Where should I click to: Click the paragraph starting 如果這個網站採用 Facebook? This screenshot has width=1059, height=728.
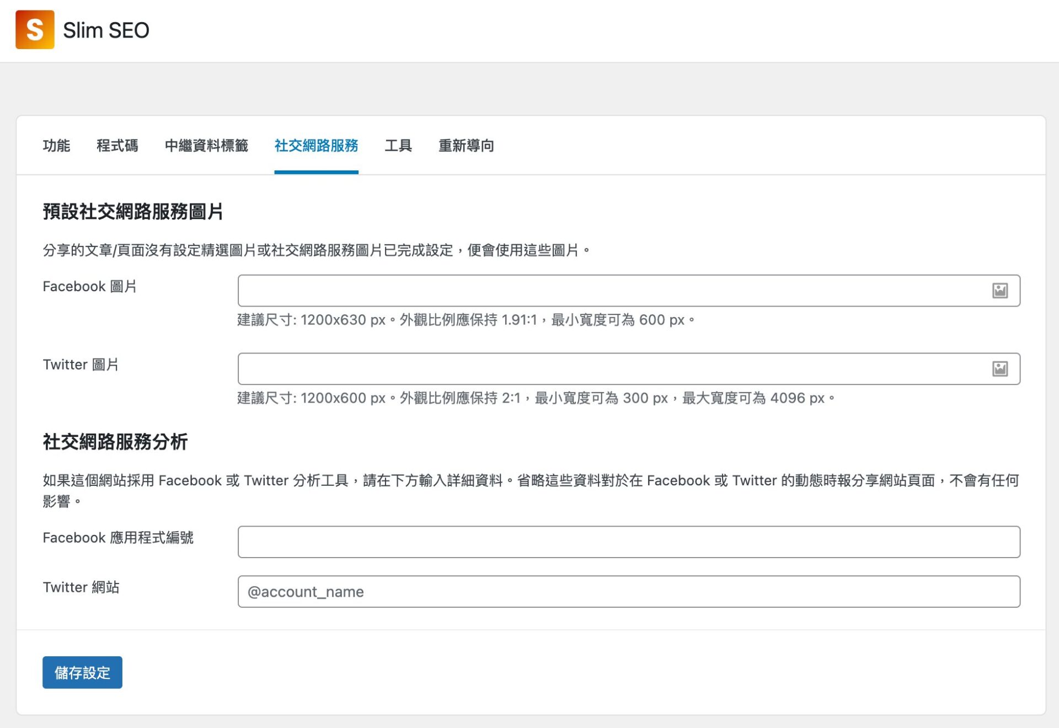[x=531, y=491]
